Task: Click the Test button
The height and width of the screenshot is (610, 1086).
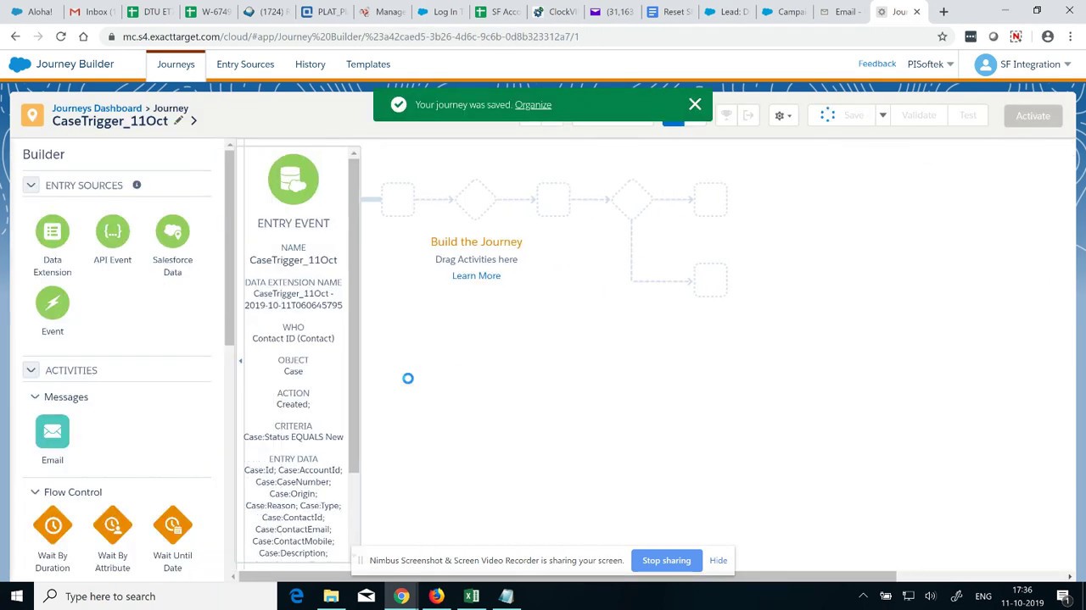Action: (x=968, y=115)
